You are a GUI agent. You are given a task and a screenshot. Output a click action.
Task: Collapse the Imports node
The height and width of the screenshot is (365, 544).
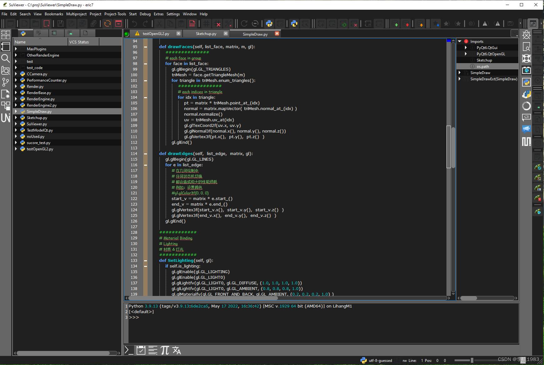pos(460,41)
